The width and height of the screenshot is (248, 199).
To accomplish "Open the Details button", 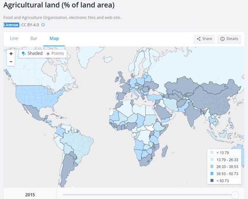I will click(229, 39).
